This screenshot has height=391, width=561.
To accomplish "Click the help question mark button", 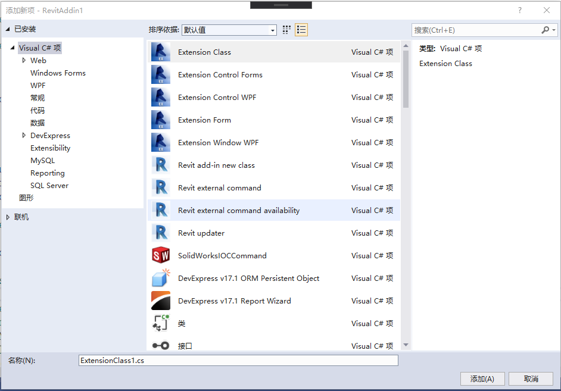I will [519, 10].
